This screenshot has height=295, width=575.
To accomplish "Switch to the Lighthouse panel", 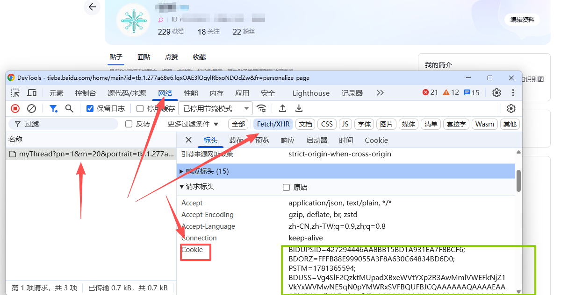I will (x=311, y=93).
